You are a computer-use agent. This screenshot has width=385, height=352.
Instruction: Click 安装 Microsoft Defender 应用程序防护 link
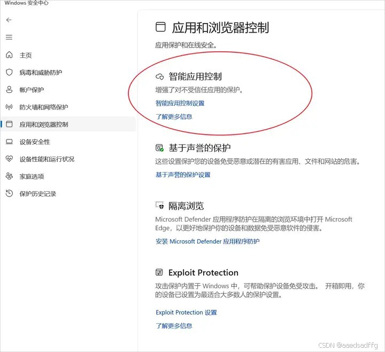[x=207, y=241]
